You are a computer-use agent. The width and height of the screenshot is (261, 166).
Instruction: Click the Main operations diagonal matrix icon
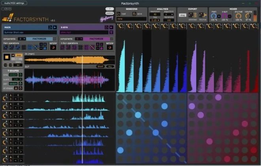point(36,47)
